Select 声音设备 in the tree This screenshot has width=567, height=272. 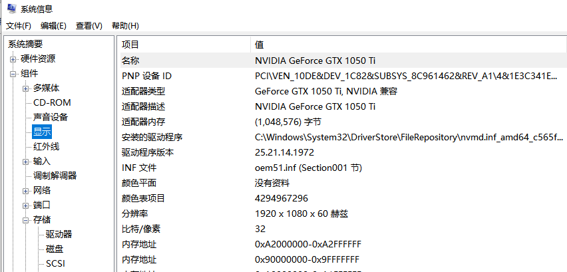(x=51, y=117)
